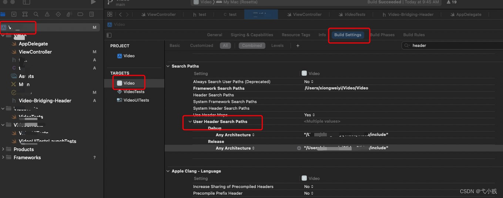
Task: Select the Video project under PROJECT
Action: pos(126,56)
